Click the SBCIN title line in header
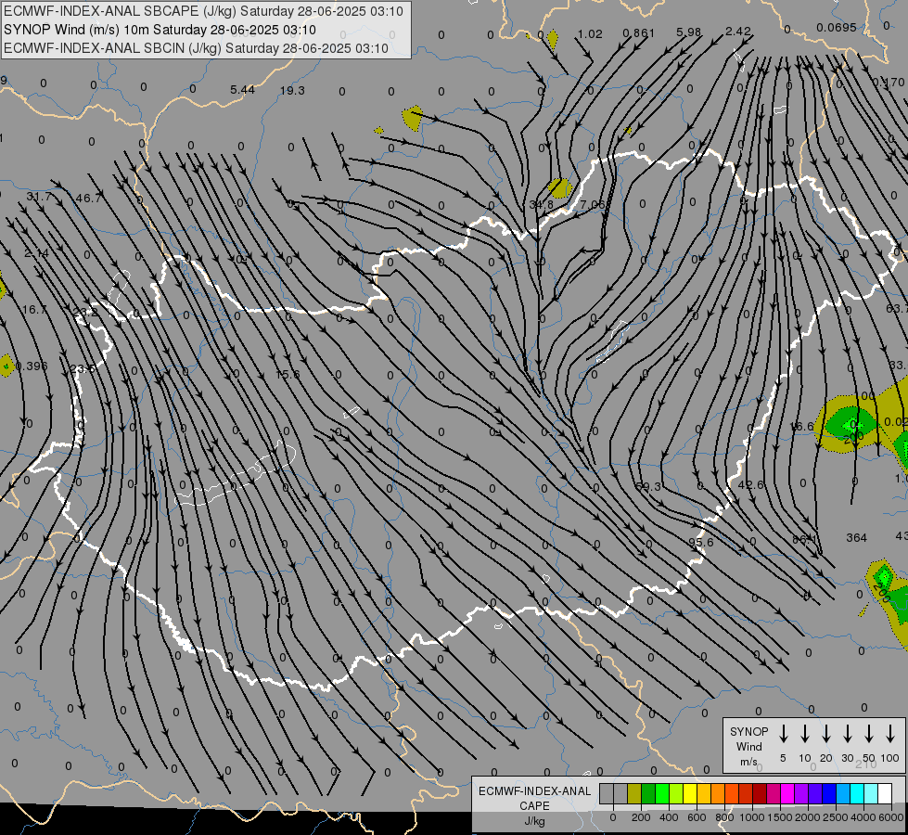This screenshot has width=908, height=835. click(x=196, y=48)
